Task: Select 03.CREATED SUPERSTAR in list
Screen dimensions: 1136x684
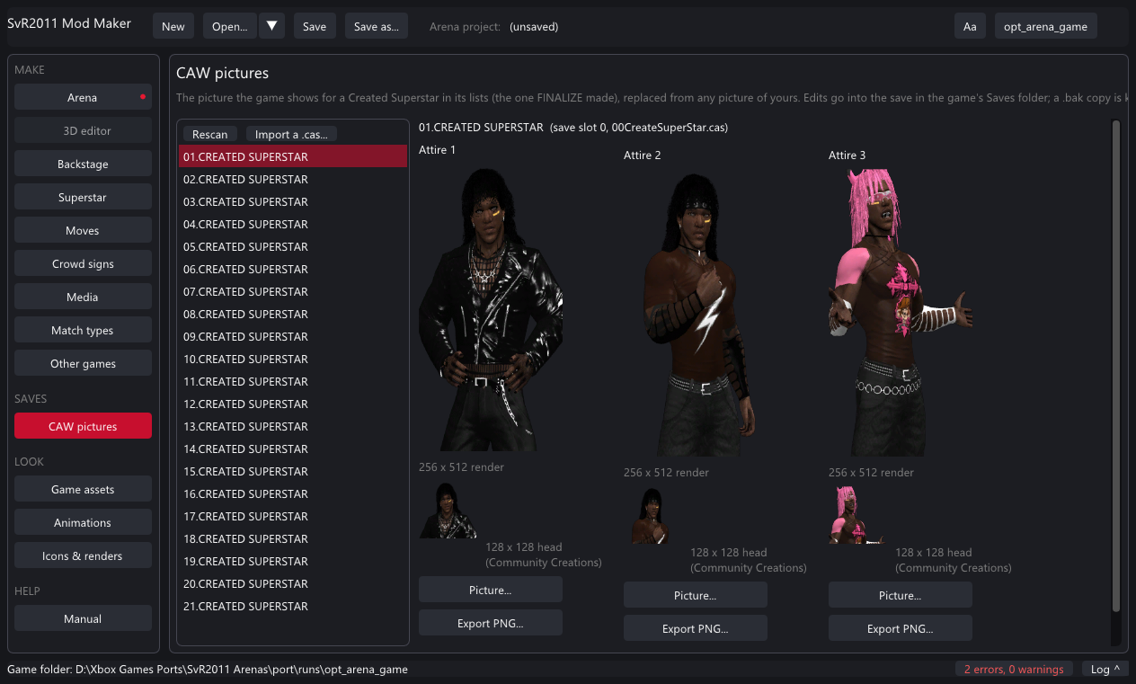Action: tap(293, 201)
